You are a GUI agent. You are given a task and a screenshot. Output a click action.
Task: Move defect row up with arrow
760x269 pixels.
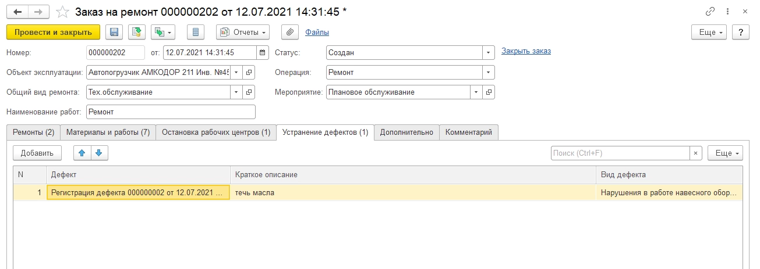(x=82, y=153)
